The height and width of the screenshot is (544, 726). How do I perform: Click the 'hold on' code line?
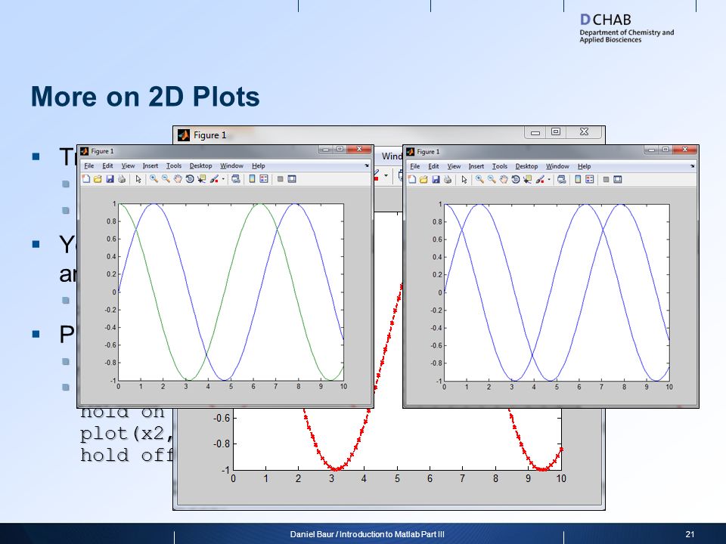tap(123, 412)
